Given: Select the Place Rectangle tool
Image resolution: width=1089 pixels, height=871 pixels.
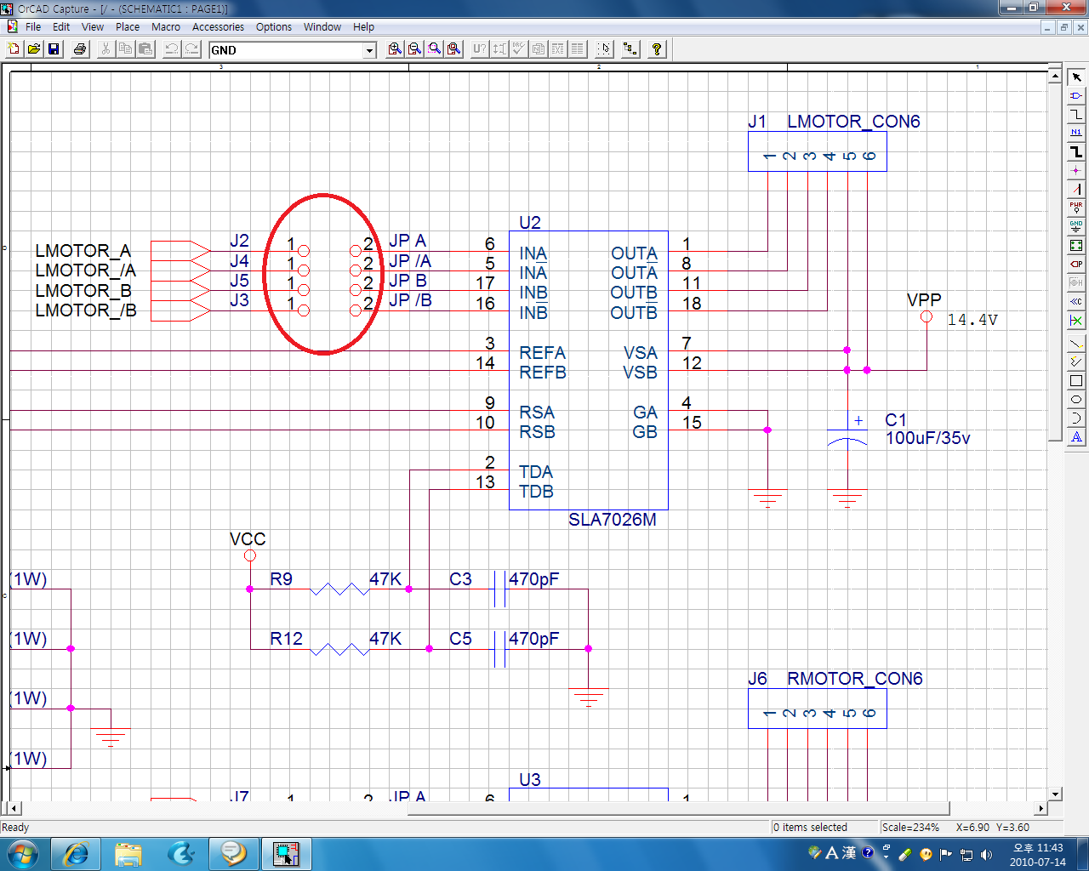Looking at the screenshot, I should (x=1076, y=381).
